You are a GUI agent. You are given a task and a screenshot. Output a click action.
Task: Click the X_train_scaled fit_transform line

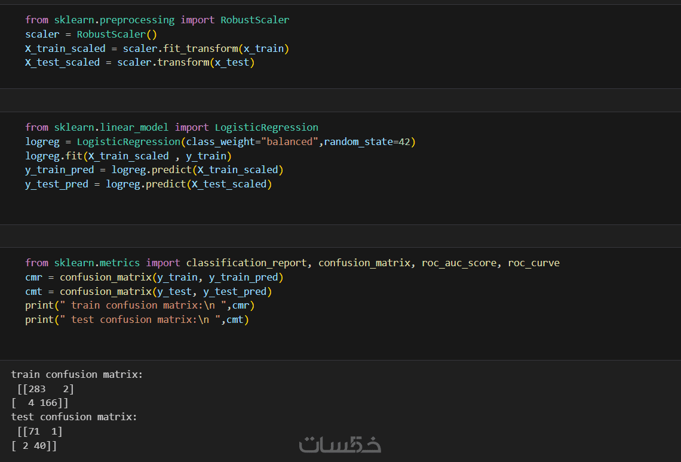pyautogui.click(x=157, y=48)
